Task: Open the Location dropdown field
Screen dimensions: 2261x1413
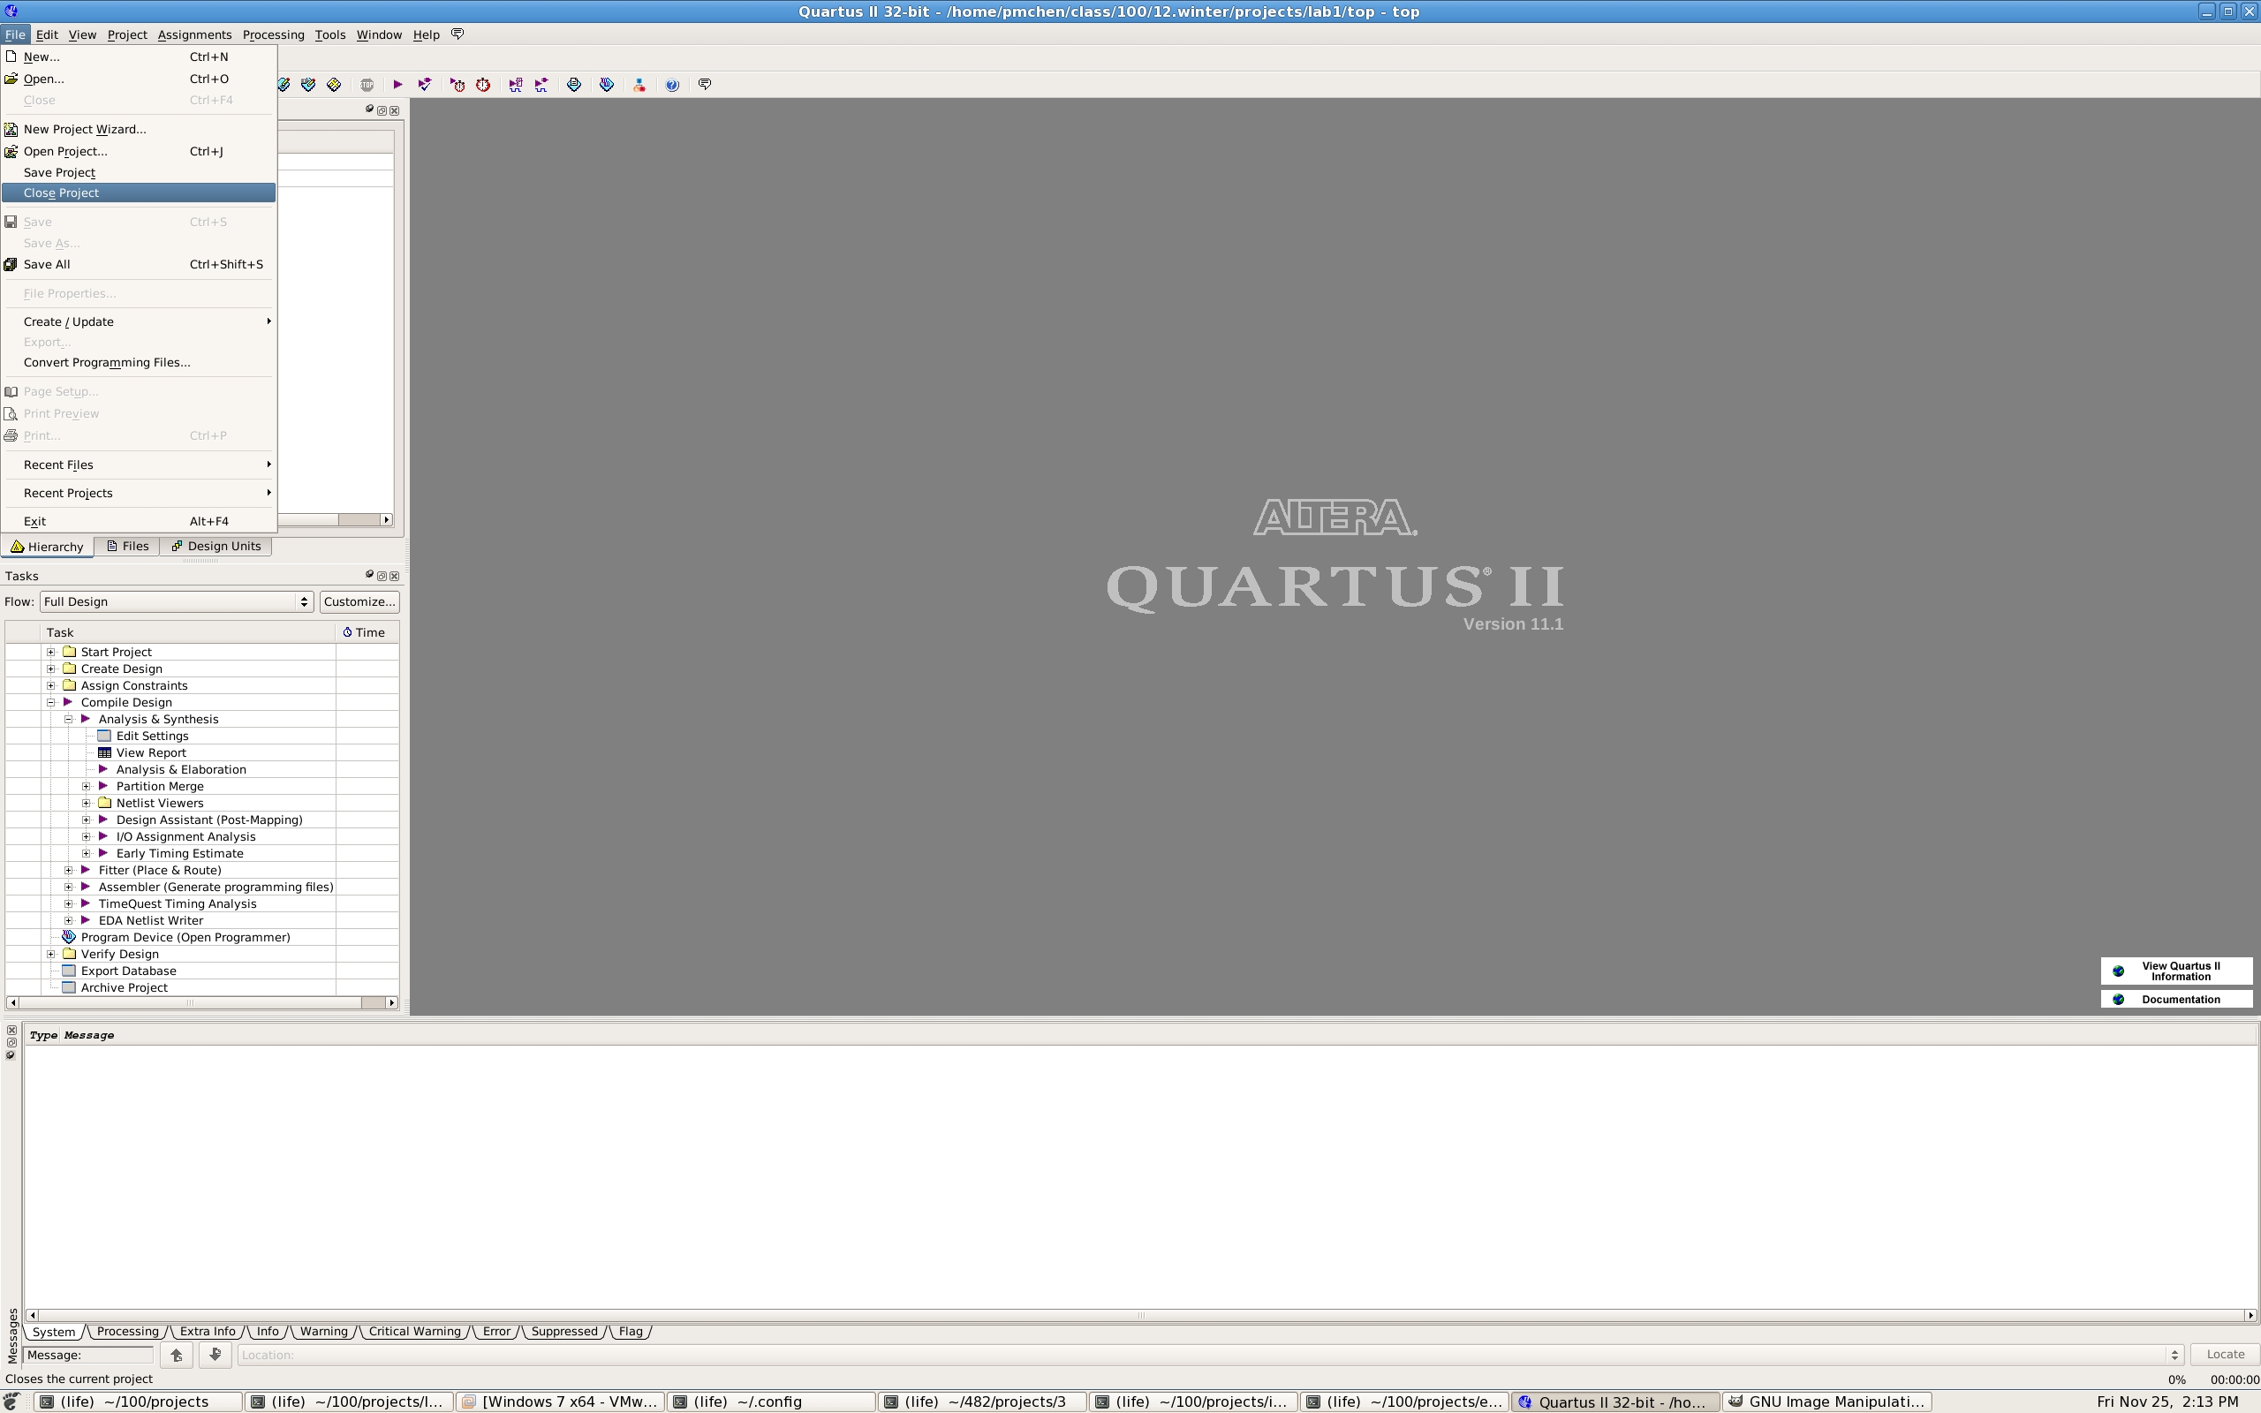Action: tap(1211, 1354)
